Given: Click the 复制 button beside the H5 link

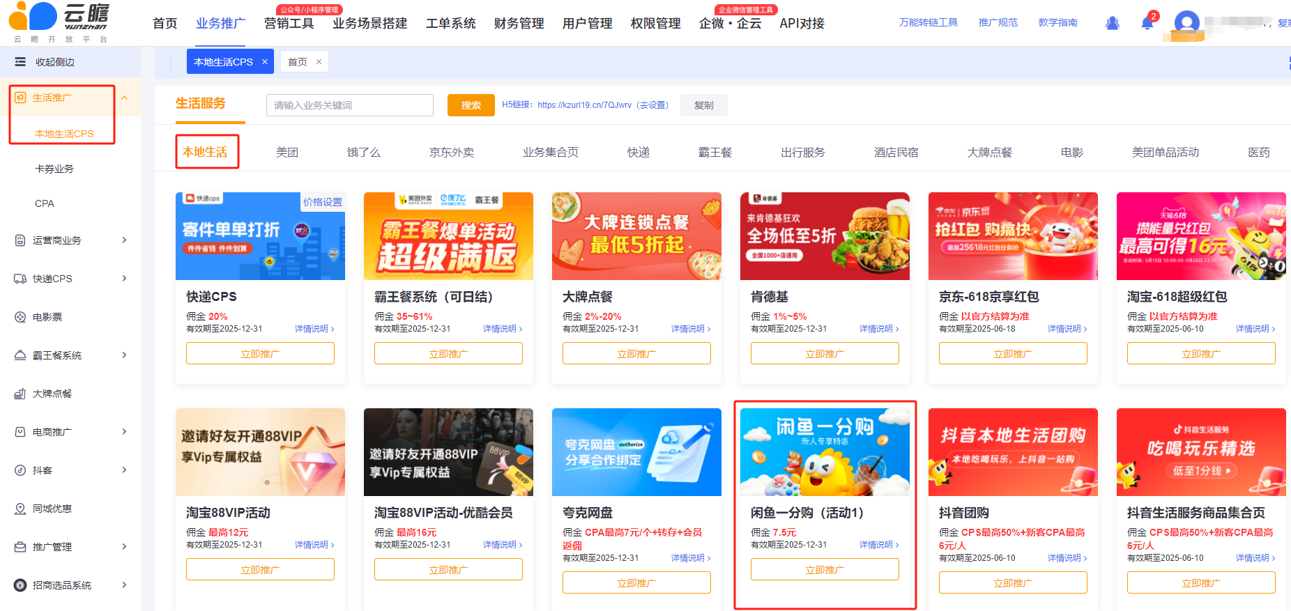Looking at the screenshot, I should pyautogui.click(x=704, y=105).
